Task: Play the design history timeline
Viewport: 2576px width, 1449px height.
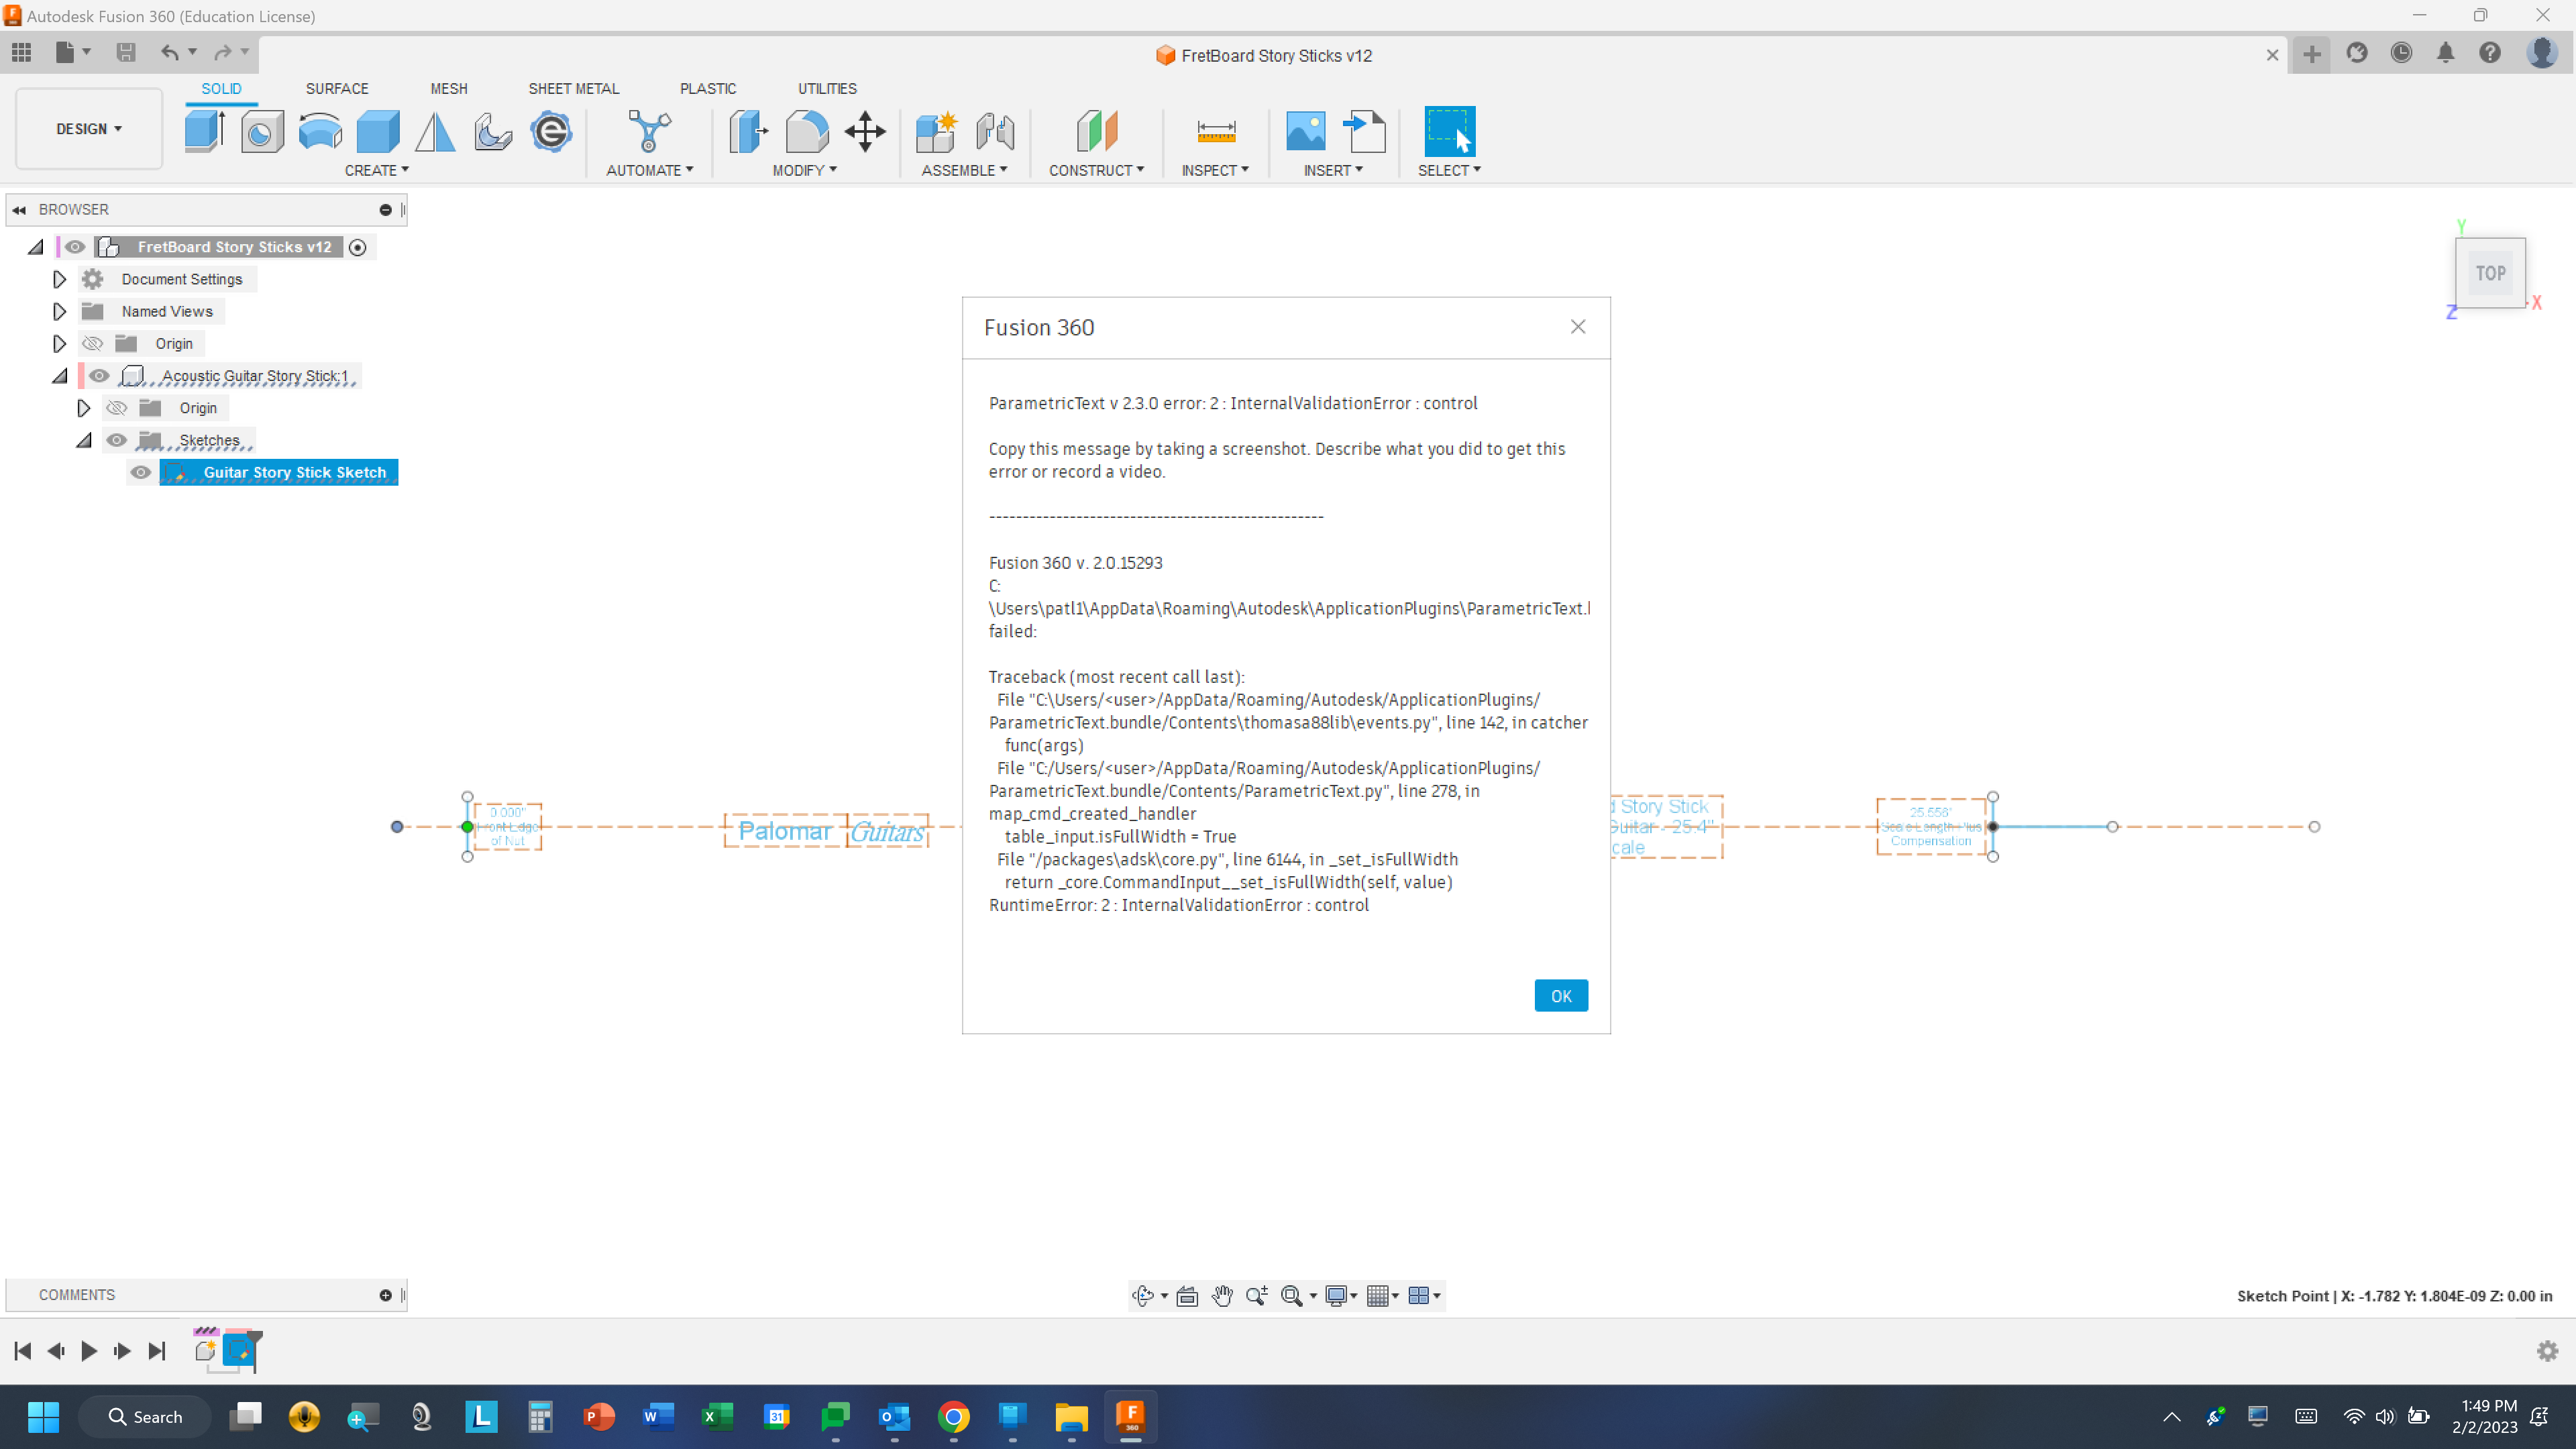Action: point(89,1350)
